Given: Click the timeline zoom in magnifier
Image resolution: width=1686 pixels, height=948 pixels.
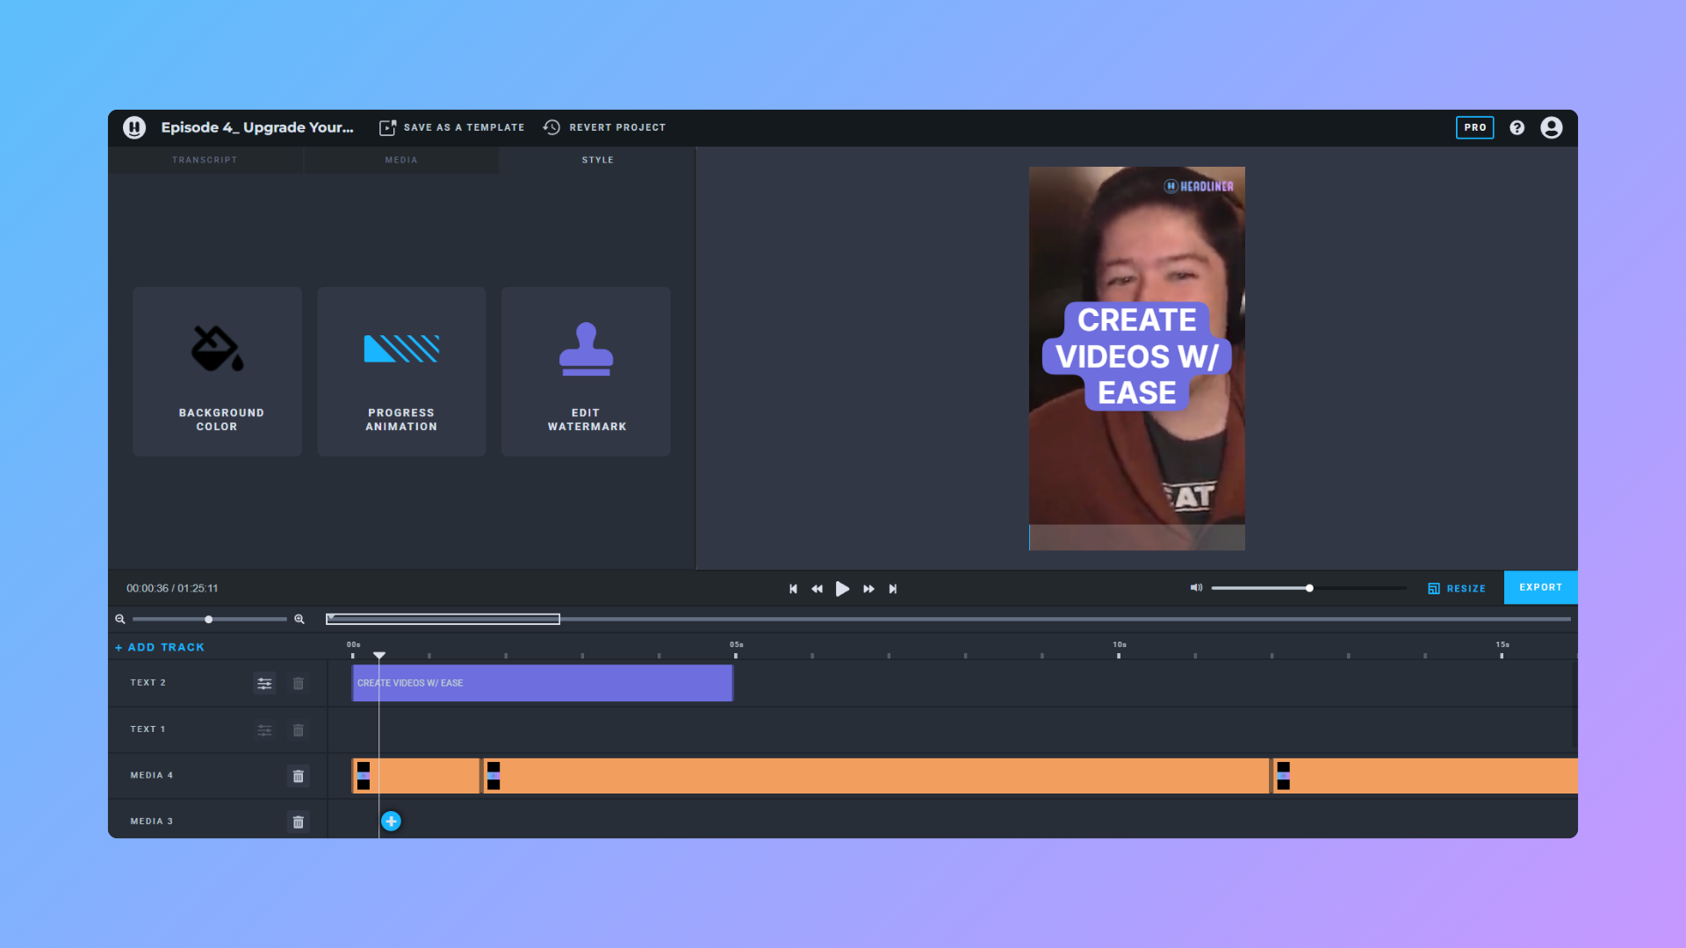Looking at the screenshot, I should click(x=299, y=619).
